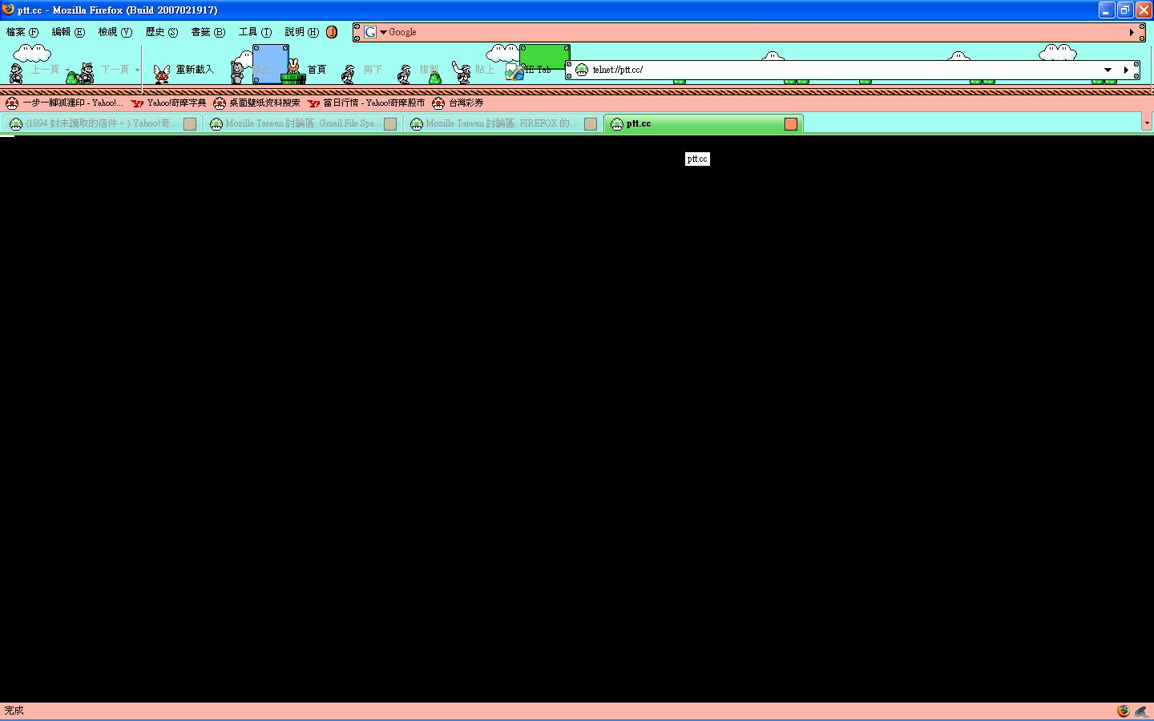
Task: Close the ptt.cc tab
Action: tap(791, 123)
